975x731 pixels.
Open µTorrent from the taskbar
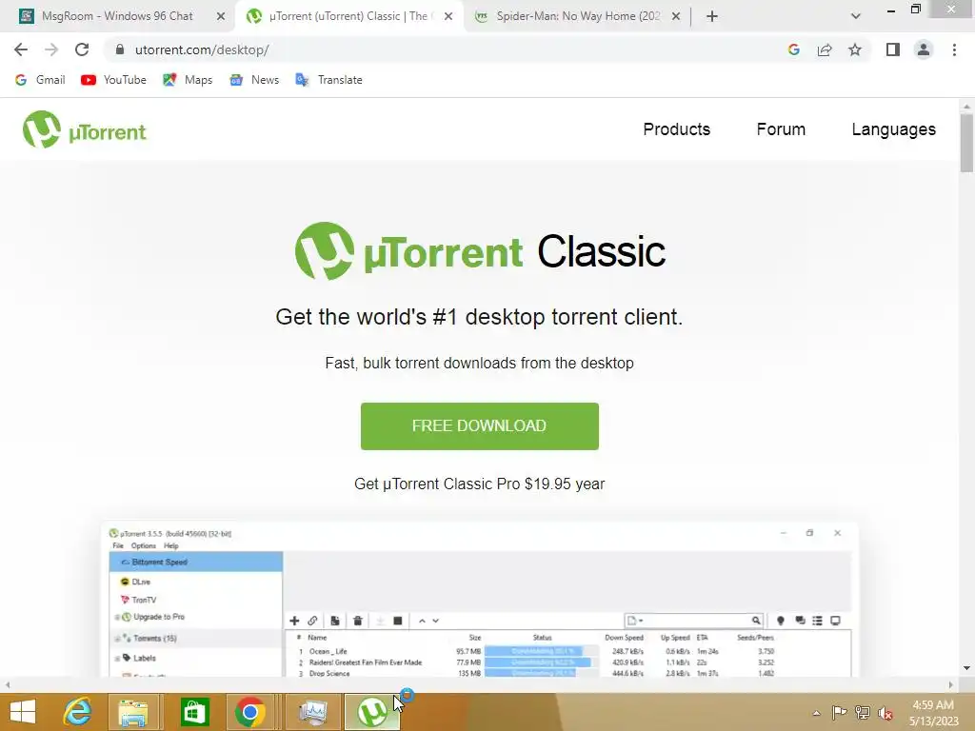point(372,712)
